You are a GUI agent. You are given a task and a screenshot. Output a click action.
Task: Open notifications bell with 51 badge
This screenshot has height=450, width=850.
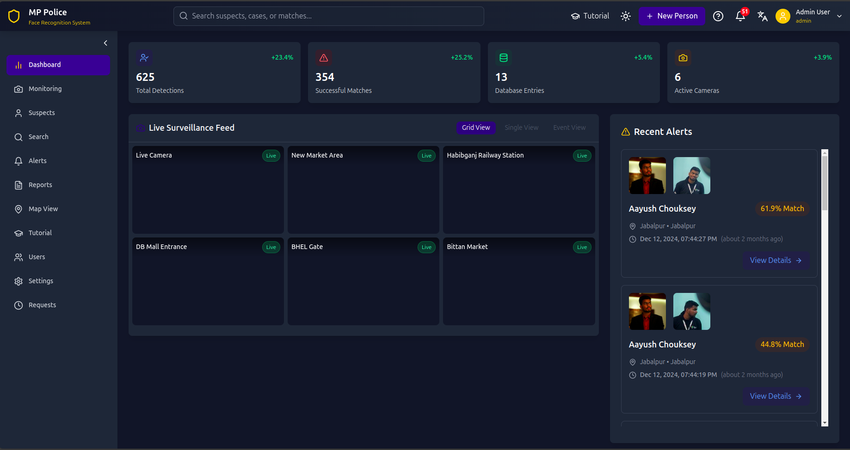pyautogui.click(x=740, y=16)
